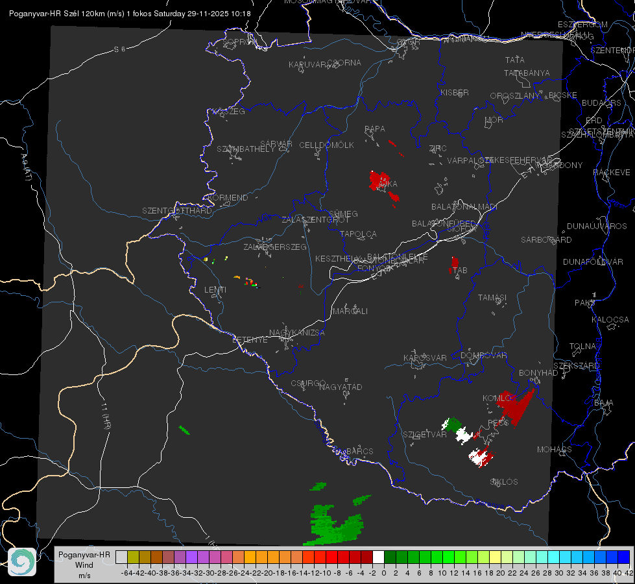Click the DOMBÓVÁR city label
The height and width of the screenshot is (584, 635).
coord(483,356)
